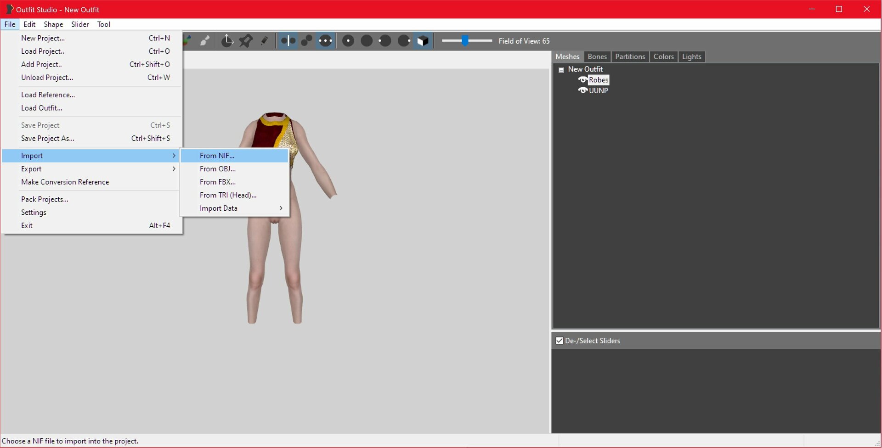Image resolution: width=882 pixels, height=448 pixels.
Task: Toggle X-Mirror brush mode
Action: [x=288, y=41]
